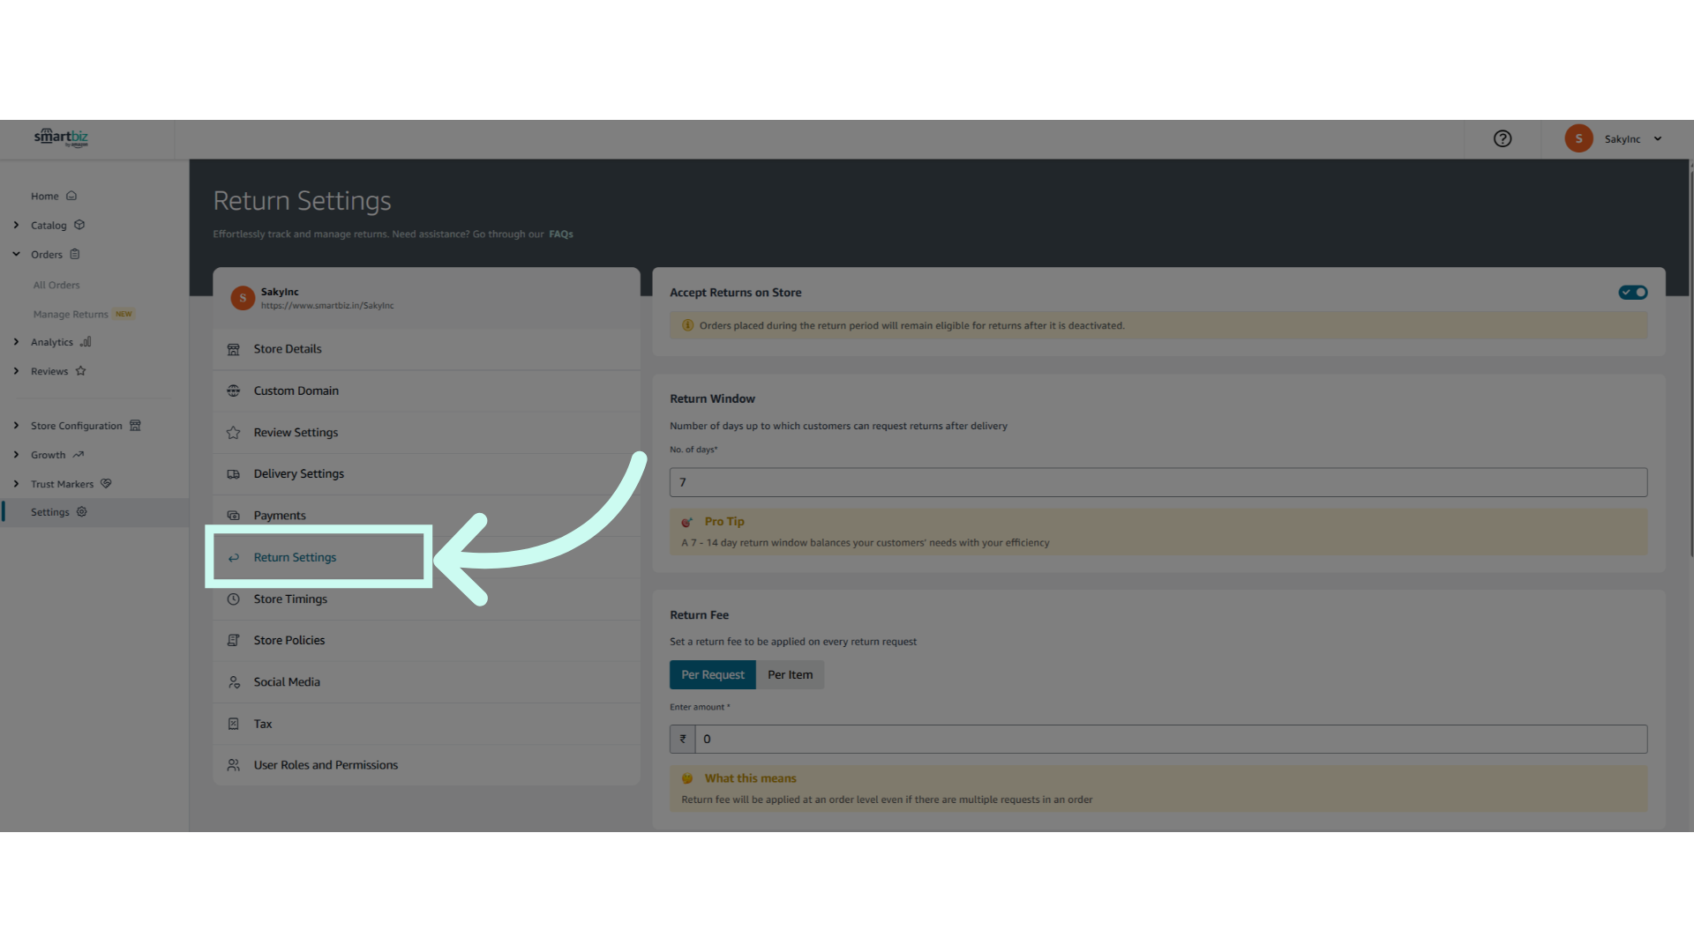Go to Home in sidebar
Image resolution: width=1694 pixels, height=952 pixels.
click(45, 196)
